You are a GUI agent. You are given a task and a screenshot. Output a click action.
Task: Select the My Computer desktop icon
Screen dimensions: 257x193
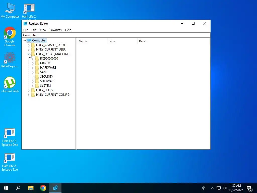(10, 10)
